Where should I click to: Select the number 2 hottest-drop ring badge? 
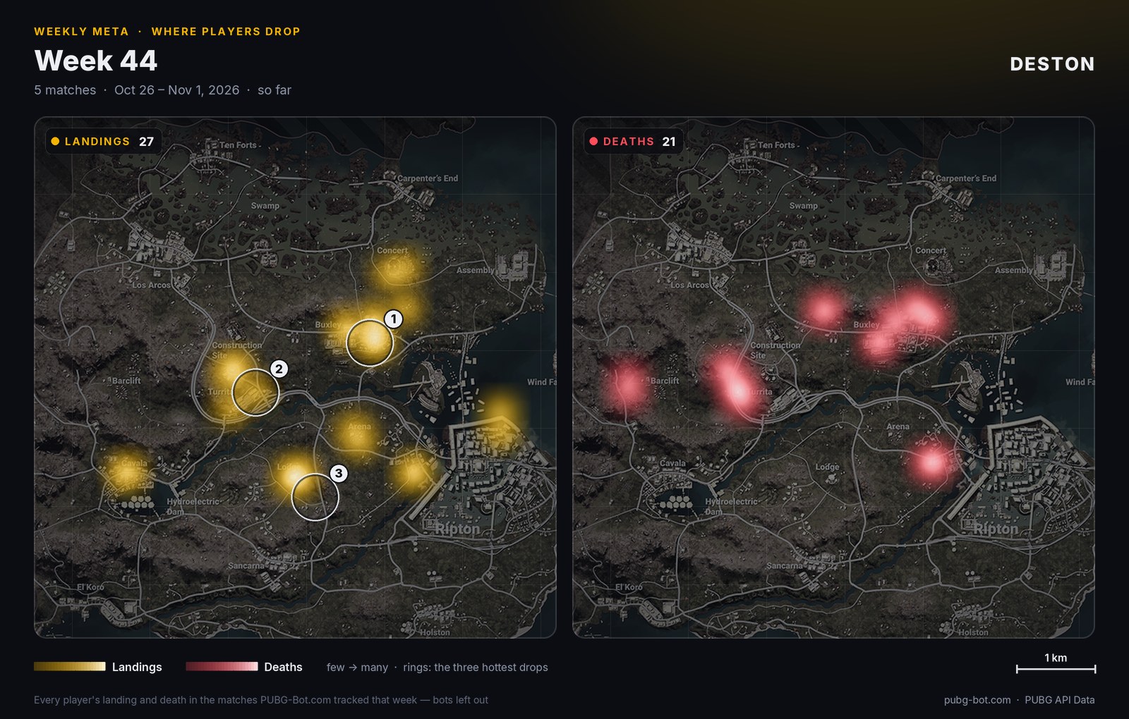coord(279,369)
